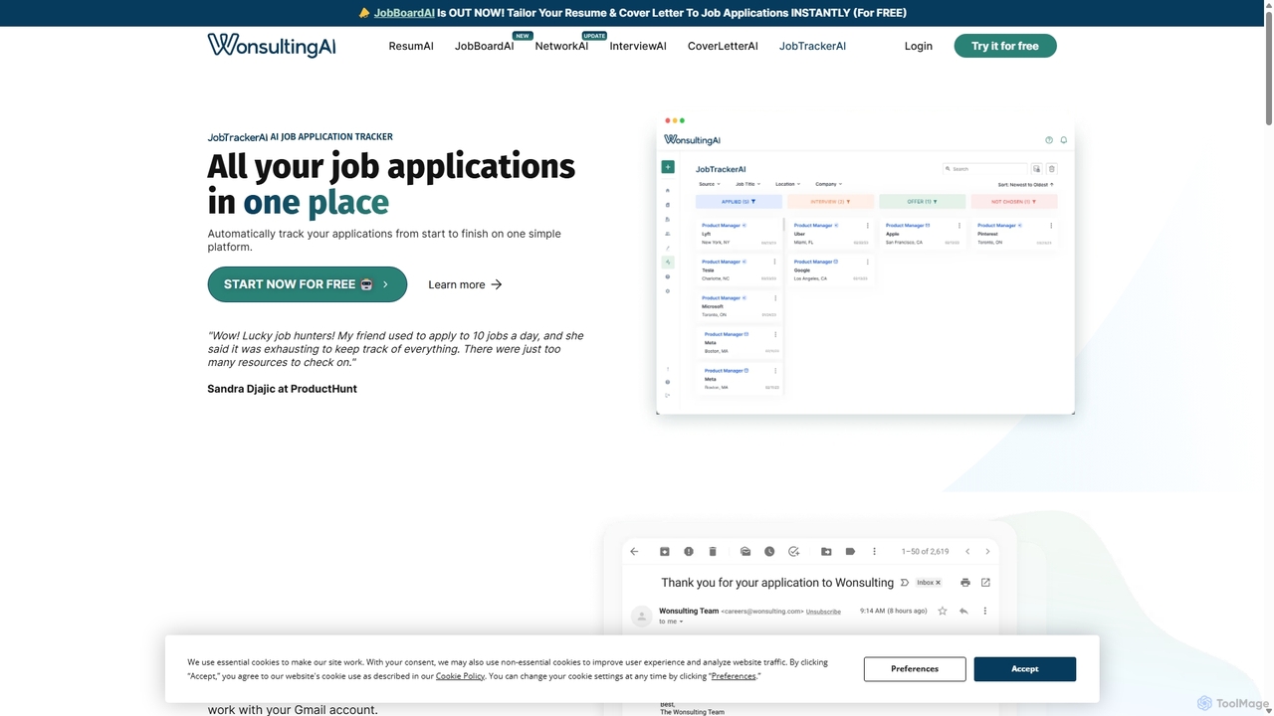The height and width of the screenshot is (716, 1274).
Task: Click the START NOW FOR FREE button
Action: point(307,284)
